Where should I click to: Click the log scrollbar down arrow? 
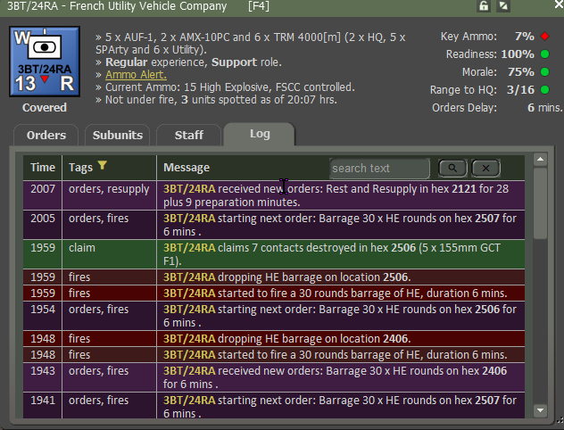tap(540, 410)
